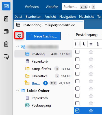
Task: Click the cloud download get-messages icon
Action: point(19,36)
